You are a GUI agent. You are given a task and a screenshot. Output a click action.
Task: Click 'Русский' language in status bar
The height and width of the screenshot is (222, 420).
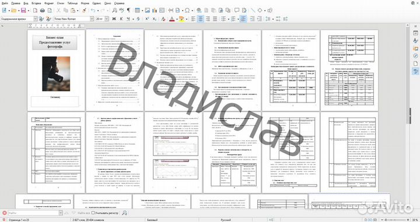point(226,220)
